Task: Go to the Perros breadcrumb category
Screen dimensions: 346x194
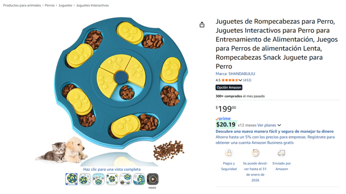Action: point(49,6)
